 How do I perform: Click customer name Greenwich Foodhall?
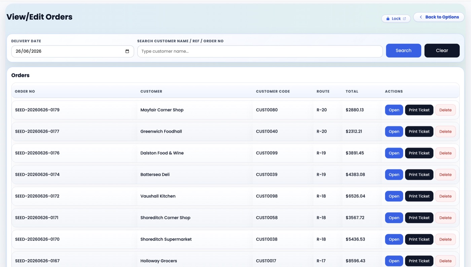point(161,131)
